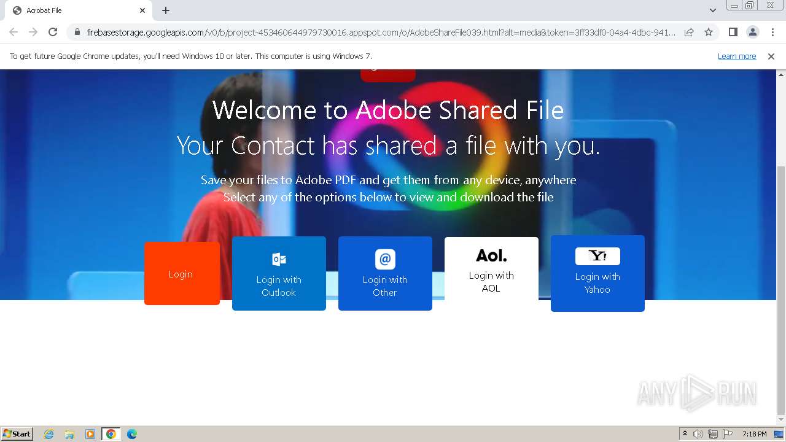This screenshot has height=442, width=786.
Task: Launch Microsoft Edge from taskbar
Action: [131, 434]
